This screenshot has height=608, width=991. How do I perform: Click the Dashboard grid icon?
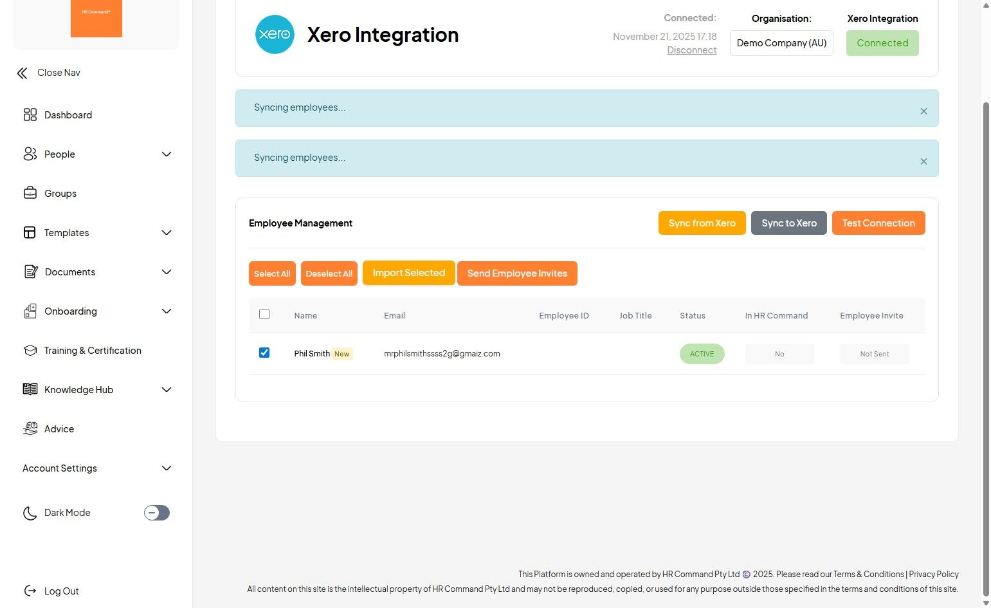(x=30, y=115)
